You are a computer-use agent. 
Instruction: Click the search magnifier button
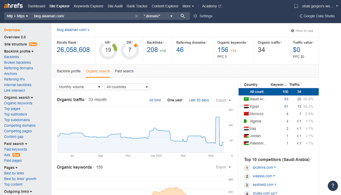tap(183, 16)
